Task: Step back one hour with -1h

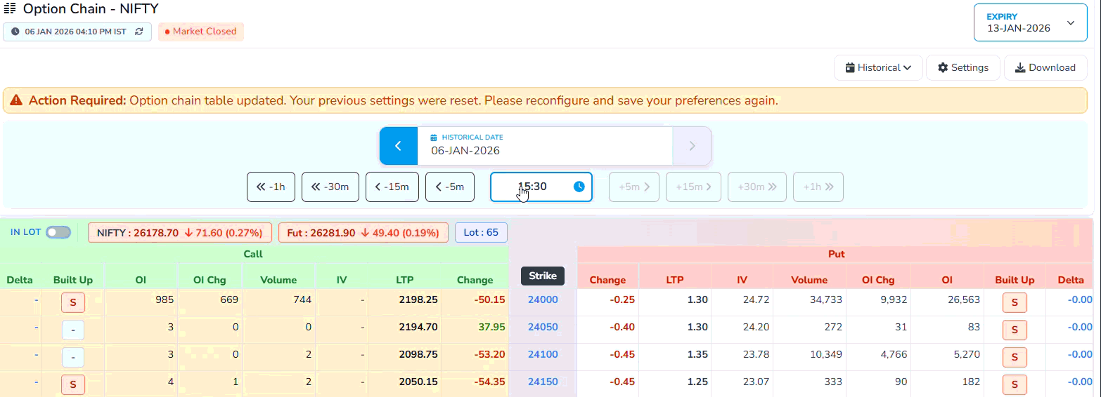Action: click(x=271, y=187)
